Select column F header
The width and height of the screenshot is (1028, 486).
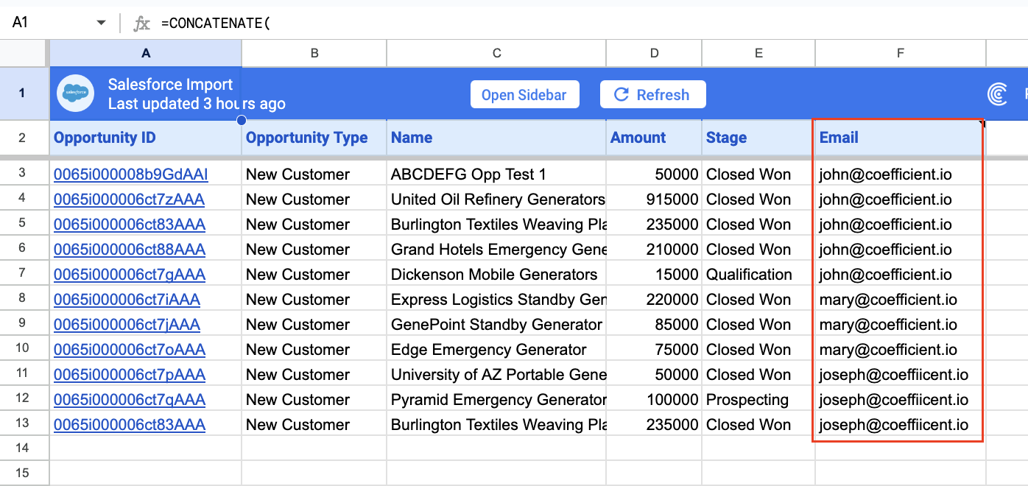[x=900, y=53]
